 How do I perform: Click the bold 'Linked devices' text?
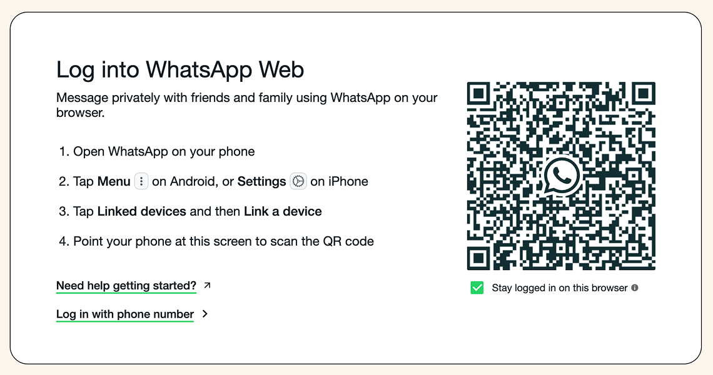(142, 211)
